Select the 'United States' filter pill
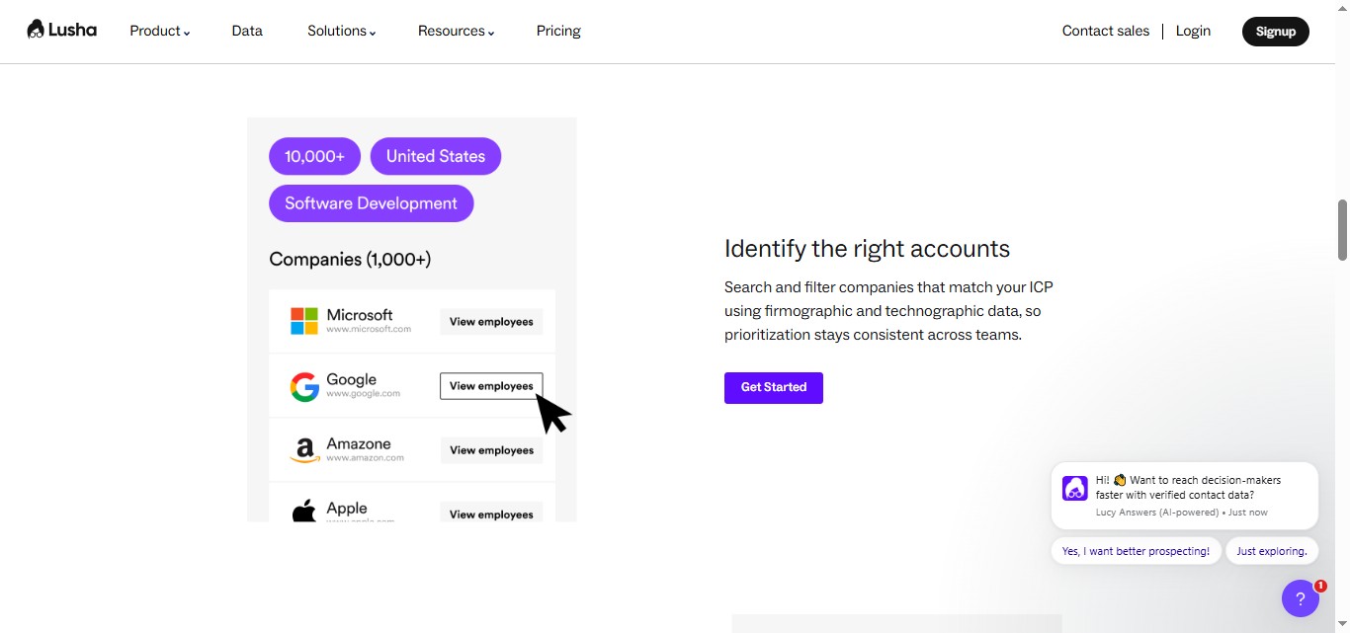 pos(436,156)
